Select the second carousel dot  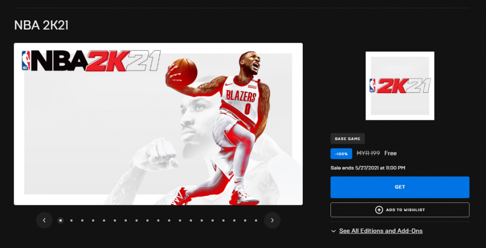(x=71, y=220)
